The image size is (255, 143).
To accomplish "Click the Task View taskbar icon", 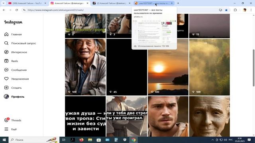I will 64,140.
